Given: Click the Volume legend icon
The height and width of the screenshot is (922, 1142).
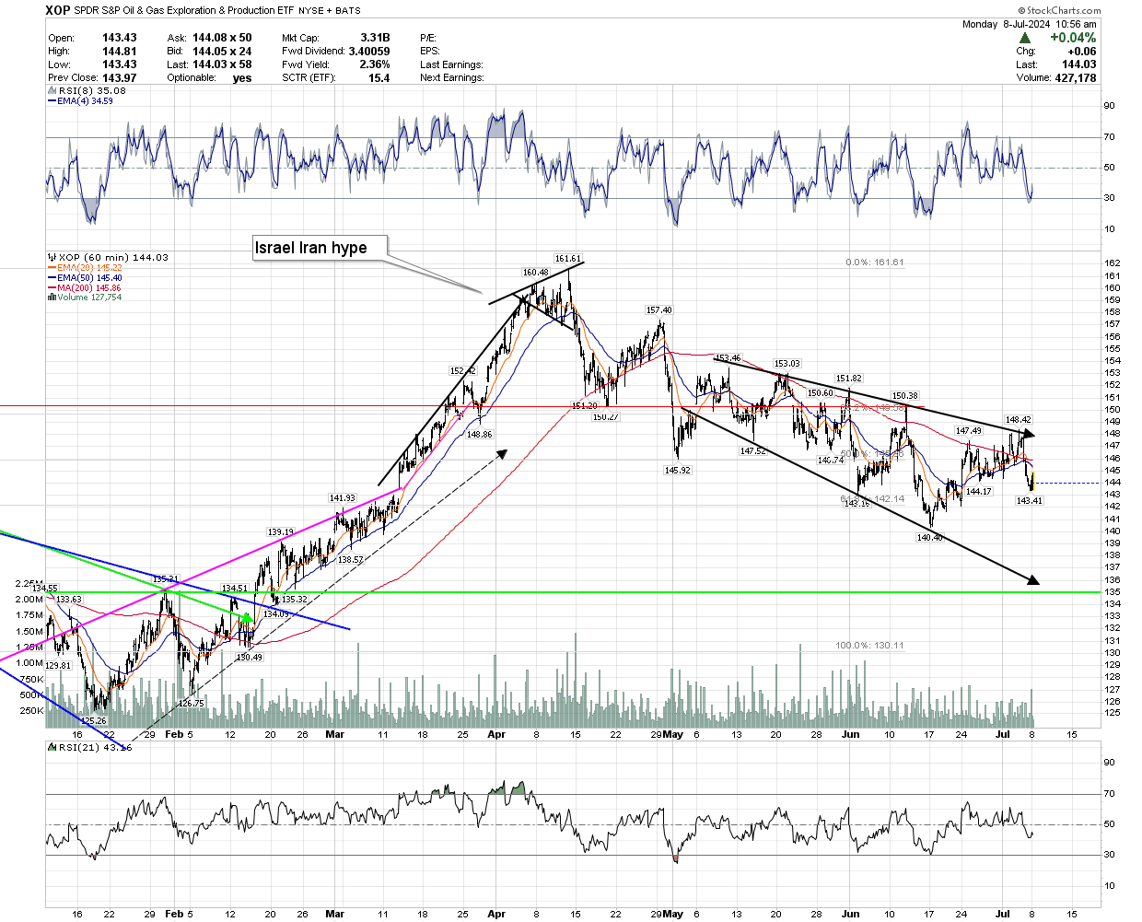Looking at the screenshot, I should point(52,298).
